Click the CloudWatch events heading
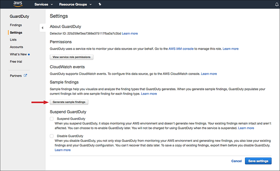Screen dimensions: 280x171 67,67
